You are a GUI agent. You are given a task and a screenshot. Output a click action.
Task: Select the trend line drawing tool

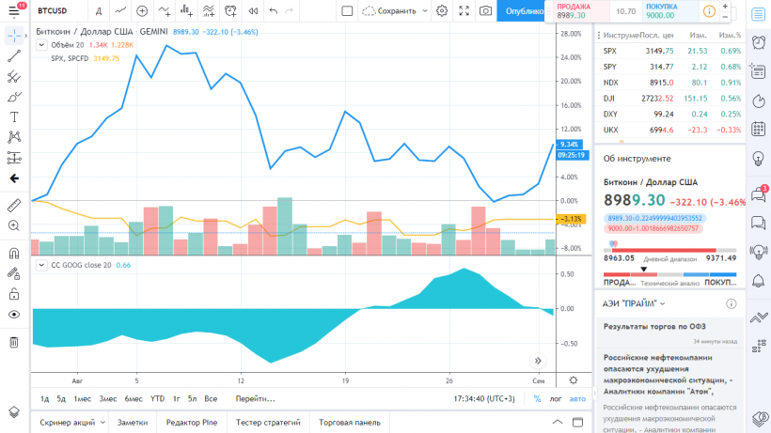coord(14,56)
